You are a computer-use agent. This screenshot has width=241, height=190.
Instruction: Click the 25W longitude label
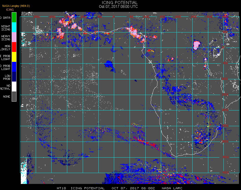pos(37,17)
